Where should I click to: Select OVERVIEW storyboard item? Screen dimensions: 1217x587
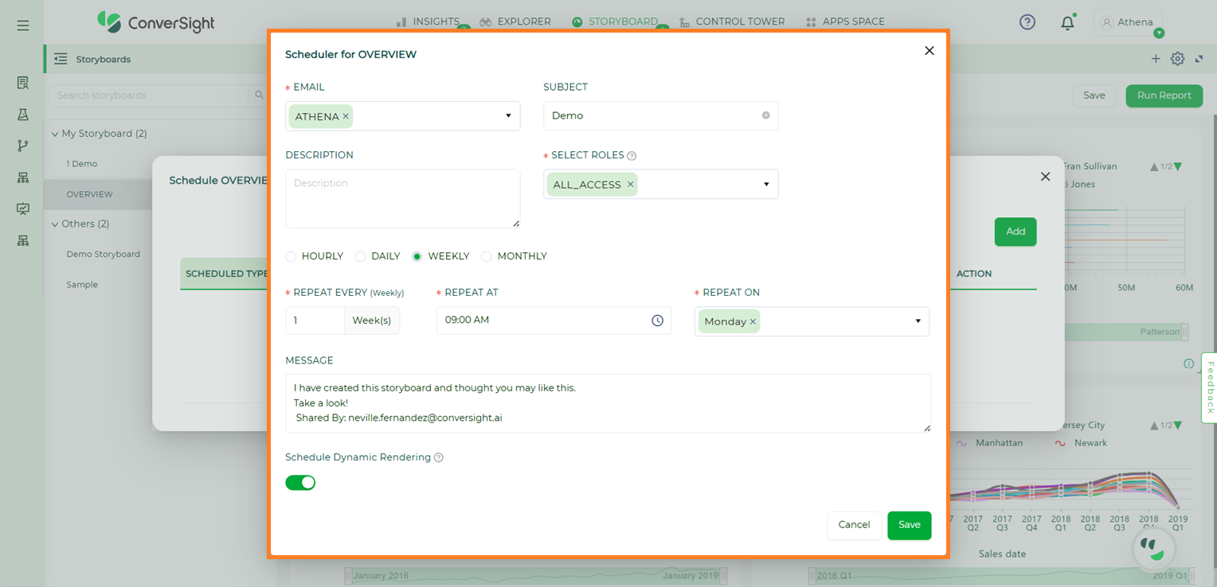point(90,194)
